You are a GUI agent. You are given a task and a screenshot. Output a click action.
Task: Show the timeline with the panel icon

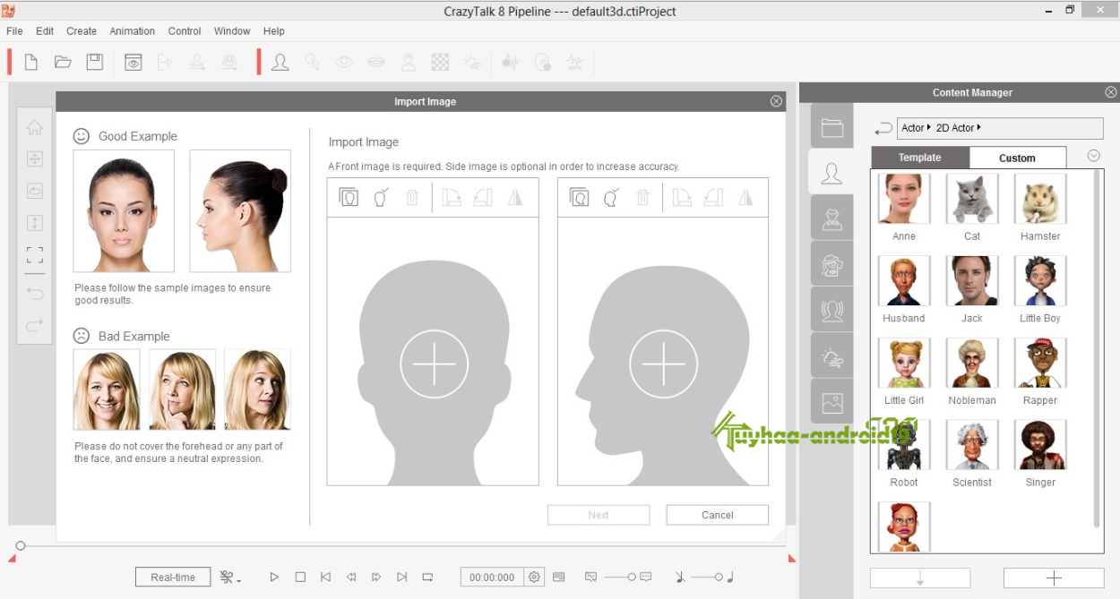tap(560, 578)
